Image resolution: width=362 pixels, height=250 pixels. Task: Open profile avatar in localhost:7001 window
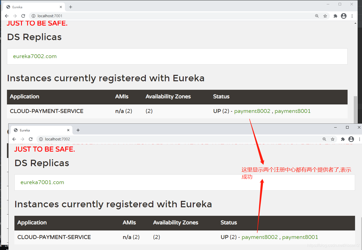click(x=344, y=16)
